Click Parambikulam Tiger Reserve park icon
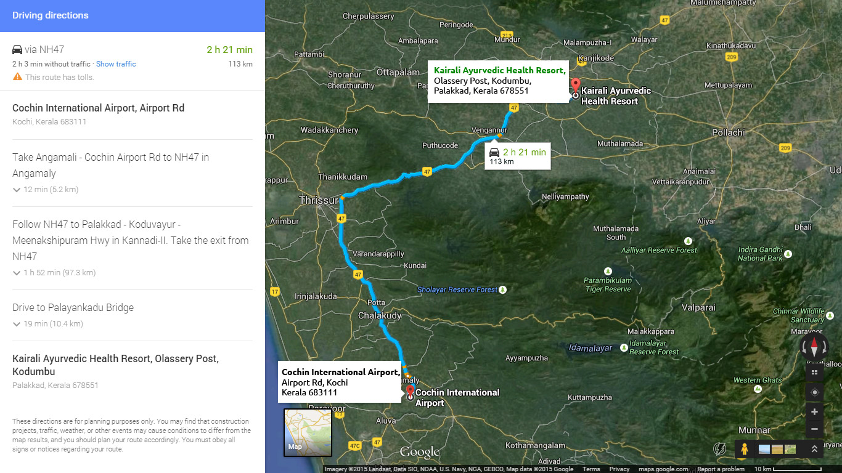This screenshot has width=842, height=473. tap(608, 271)
